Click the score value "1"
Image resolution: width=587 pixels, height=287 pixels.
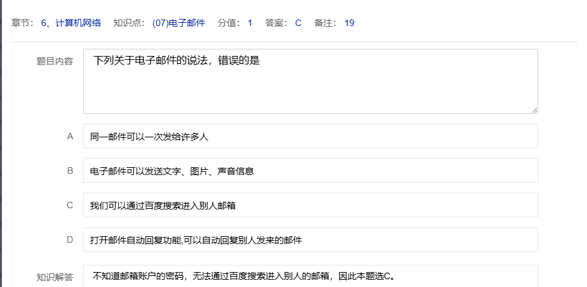click(x=250, y=23)
